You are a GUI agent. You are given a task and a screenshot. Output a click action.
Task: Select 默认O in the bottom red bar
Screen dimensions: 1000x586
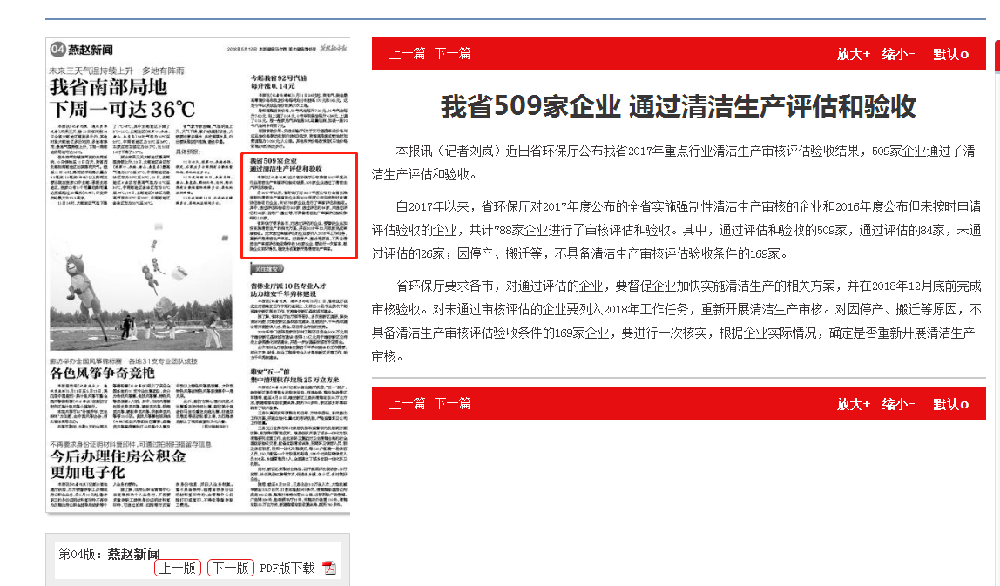(950, 404)
